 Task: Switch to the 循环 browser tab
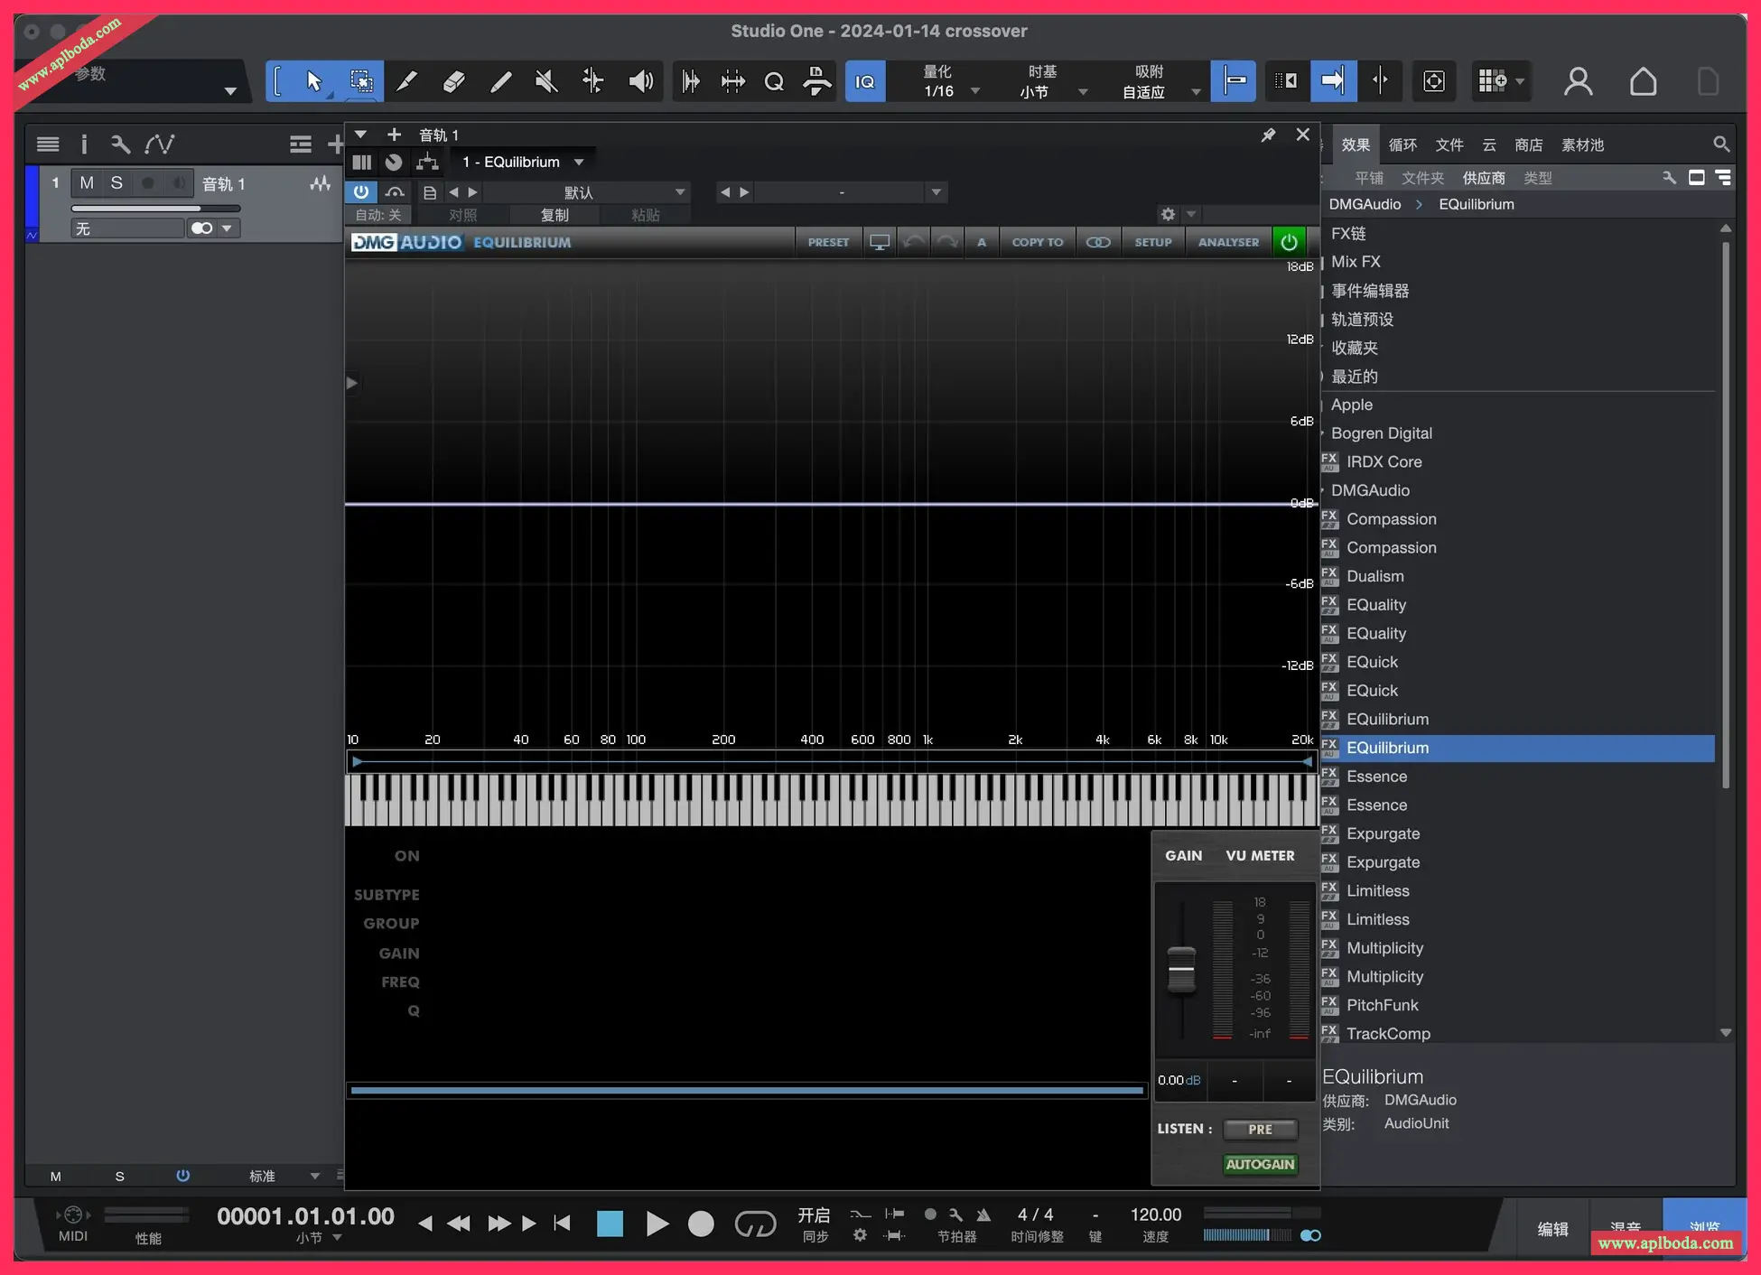point(1402,145)
